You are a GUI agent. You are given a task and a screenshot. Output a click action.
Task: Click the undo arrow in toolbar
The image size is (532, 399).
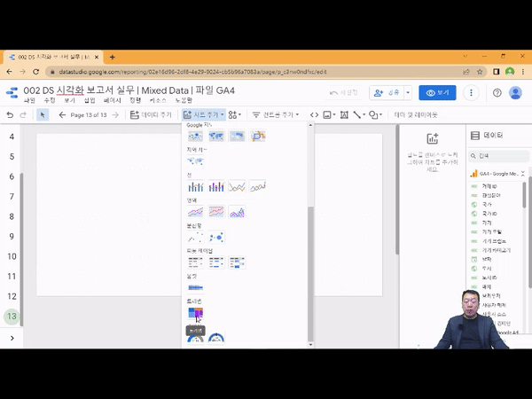click(10, 114)
